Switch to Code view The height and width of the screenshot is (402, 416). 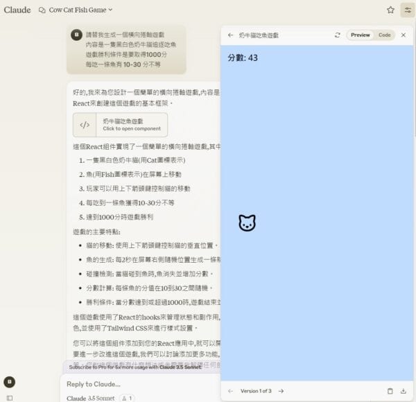384,35
